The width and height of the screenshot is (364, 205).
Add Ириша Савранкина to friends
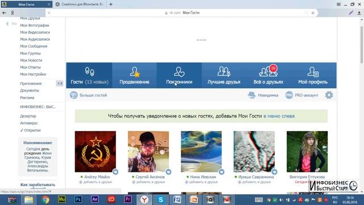254,182
